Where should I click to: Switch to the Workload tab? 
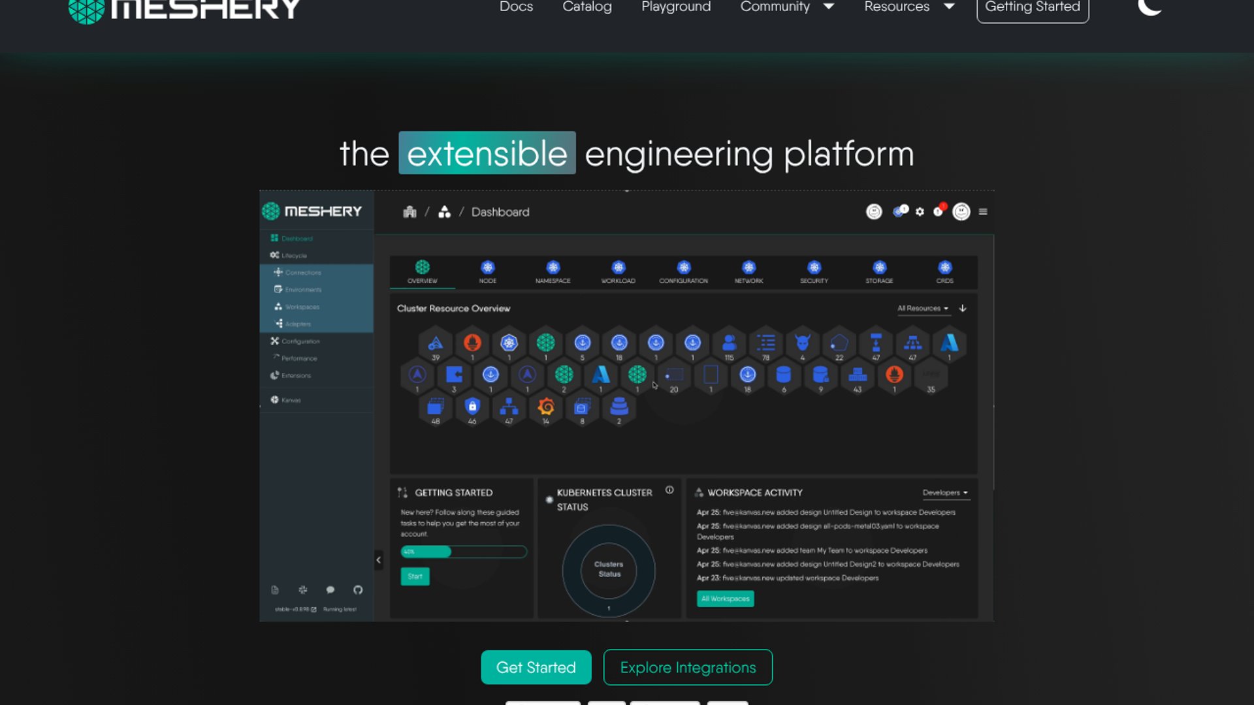pos(619,272)
